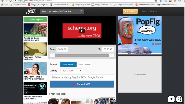This screenshot has height=104, width=185.
Task: Click the Pearl Jam - Yellow Ledbetter title
Action: coord(33,58)
